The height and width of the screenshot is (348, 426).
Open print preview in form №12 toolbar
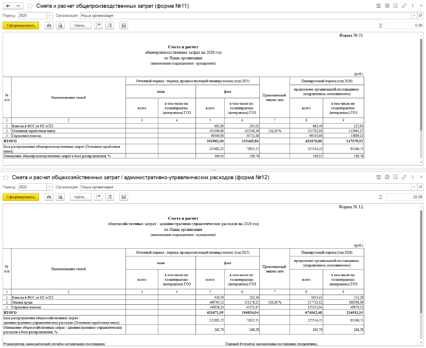[x=60, y=197]
